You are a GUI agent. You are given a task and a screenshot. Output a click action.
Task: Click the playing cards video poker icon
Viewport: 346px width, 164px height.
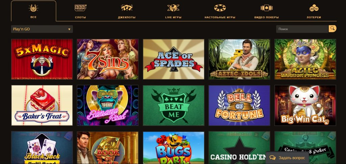point(266,8)
